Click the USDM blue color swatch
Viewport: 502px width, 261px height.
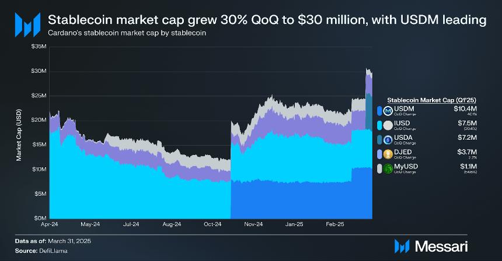(380, 111)
